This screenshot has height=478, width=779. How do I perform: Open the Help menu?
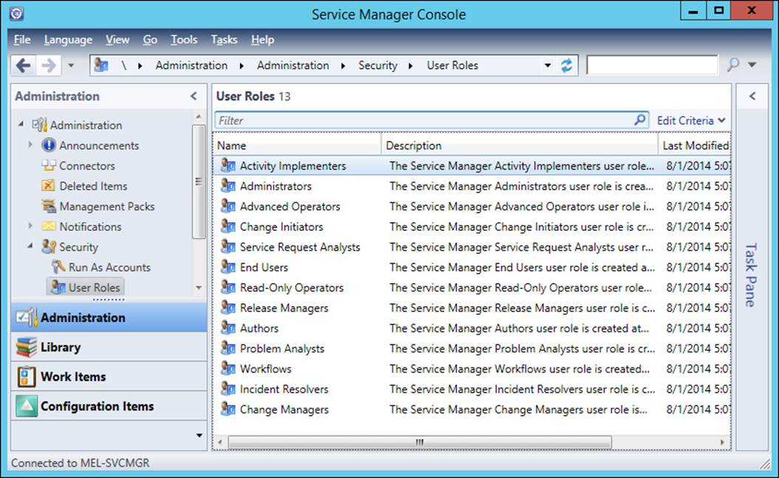[x=262, y=39]
